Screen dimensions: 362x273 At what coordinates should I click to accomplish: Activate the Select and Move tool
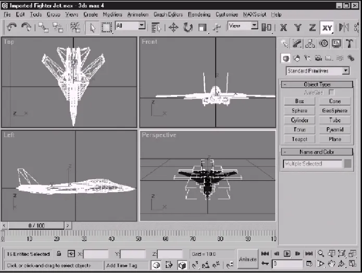tap(173, 28)
